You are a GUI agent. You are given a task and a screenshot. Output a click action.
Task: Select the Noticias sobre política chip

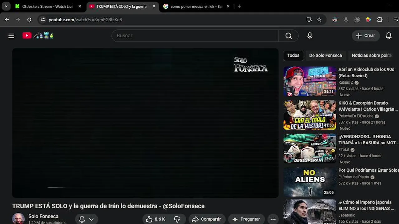(372, 55)
